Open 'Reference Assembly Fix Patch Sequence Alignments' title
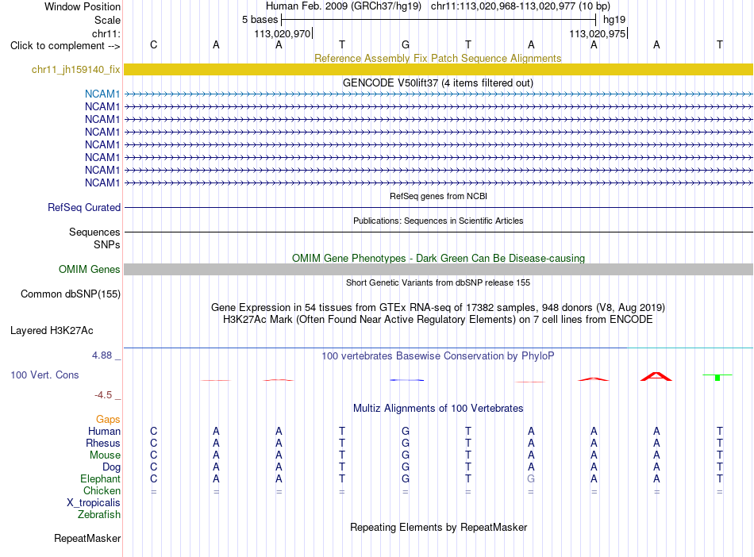The width and height of the screenshot is (754, 557). [x=437, y=58]
